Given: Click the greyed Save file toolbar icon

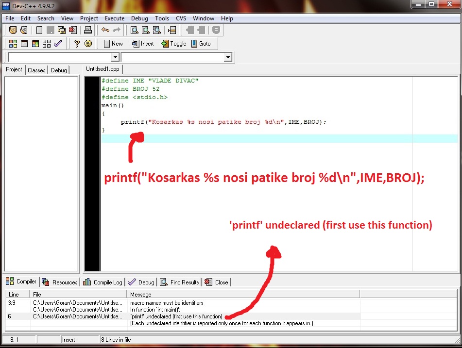Looking at the screenshot, I should (51, 30).
